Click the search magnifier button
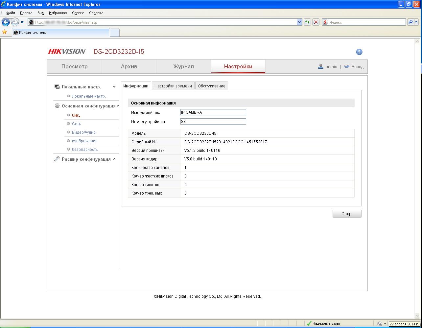The height and width of the screenshot is (328, 422). click(x=410, y=22)
